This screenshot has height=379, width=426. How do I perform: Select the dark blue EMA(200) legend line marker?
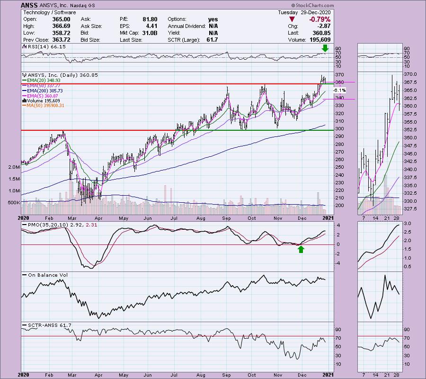click(25, 91)
